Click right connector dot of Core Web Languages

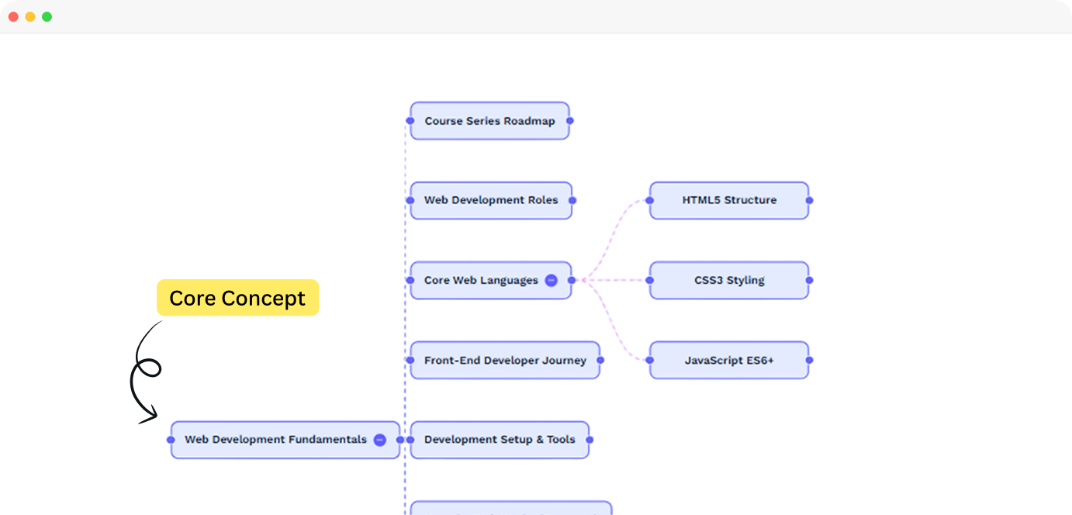pos(572,280)
